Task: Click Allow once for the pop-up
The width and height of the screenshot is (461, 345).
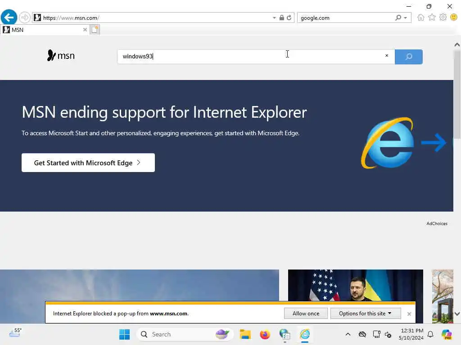Action: pyautogui.click(x=306, y=313)
